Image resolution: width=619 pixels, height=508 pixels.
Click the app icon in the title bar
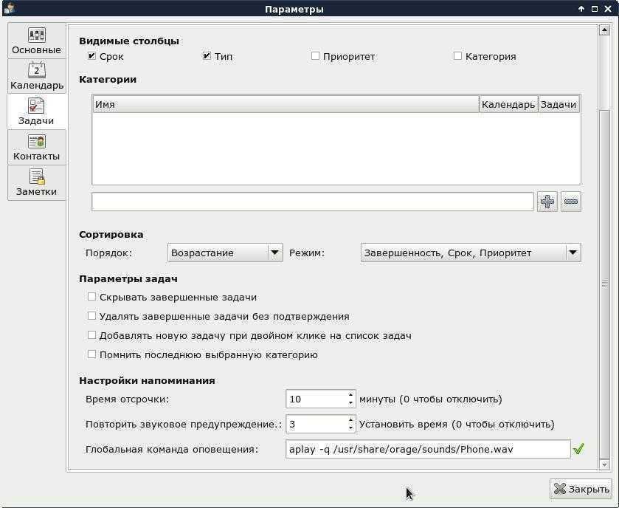pos(10,8)
